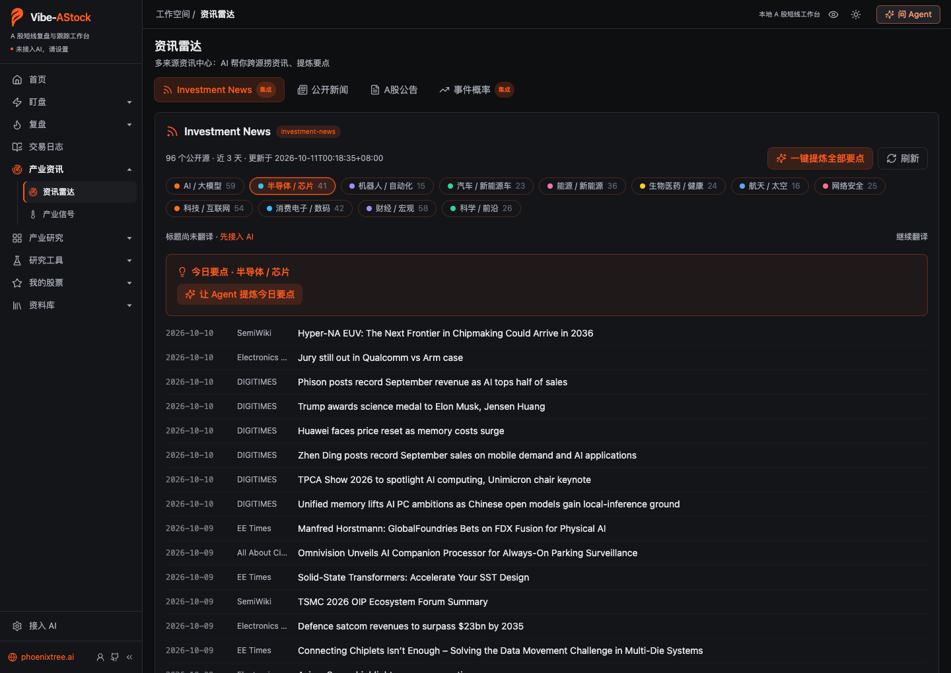Open 交易日志 in the sidebar
The width and height of the screenshot is (951, 673).
tap(71, 147)
